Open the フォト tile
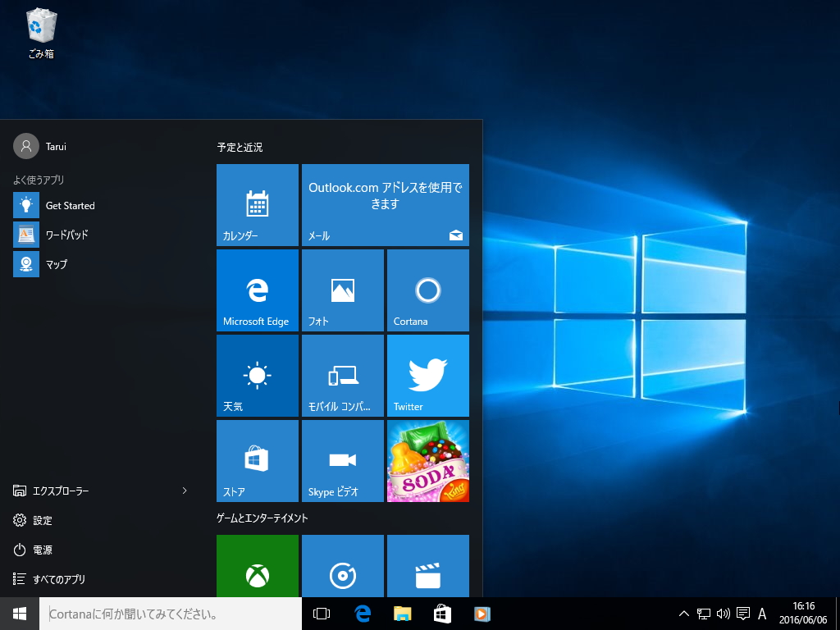The height and width of the screenshot is (630, 840). click(x=342, y=290)
